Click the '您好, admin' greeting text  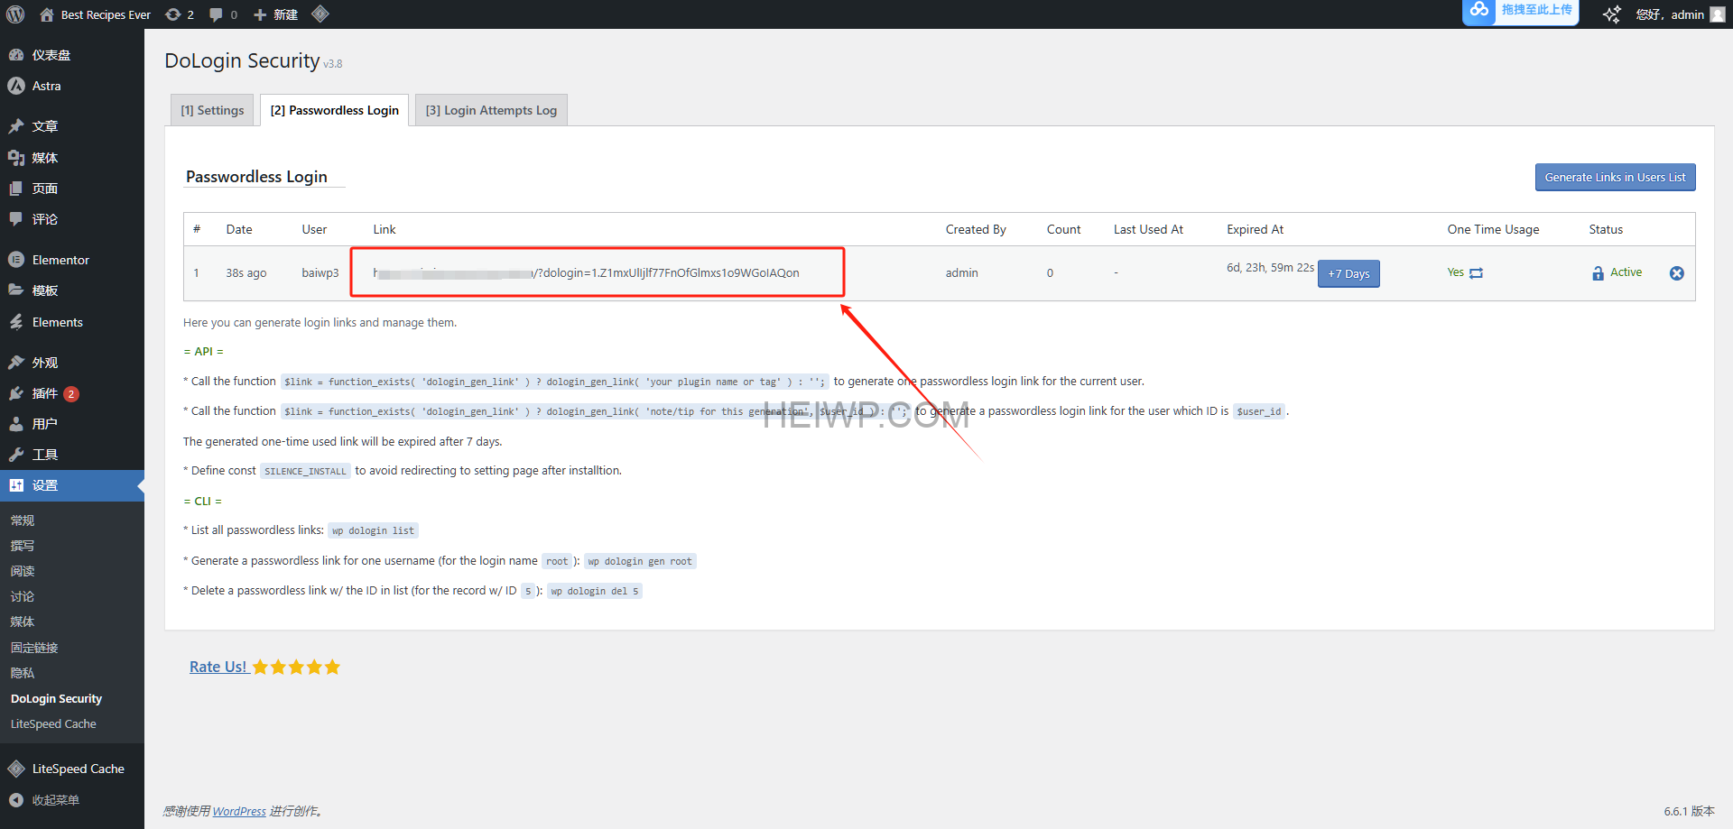click(1670, 14)
